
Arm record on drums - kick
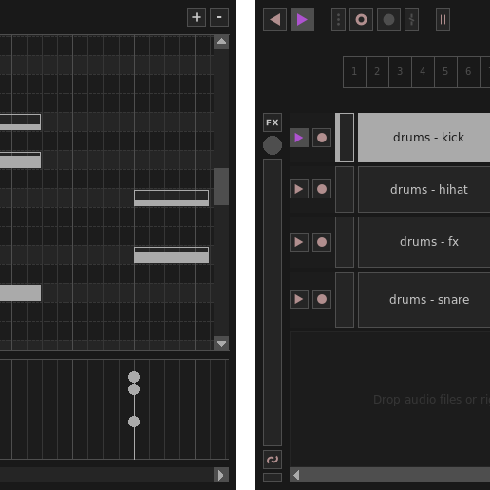tap(322, 138)
